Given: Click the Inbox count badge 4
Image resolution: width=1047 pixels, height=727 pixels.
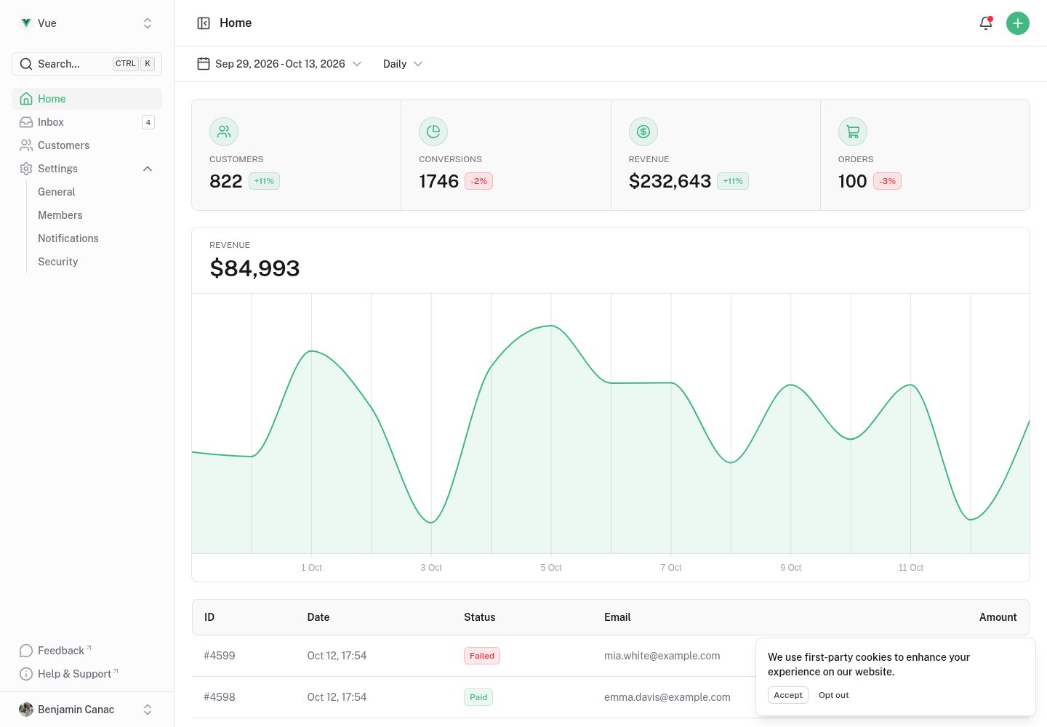Looking at the screenshot, I should 148,122.
